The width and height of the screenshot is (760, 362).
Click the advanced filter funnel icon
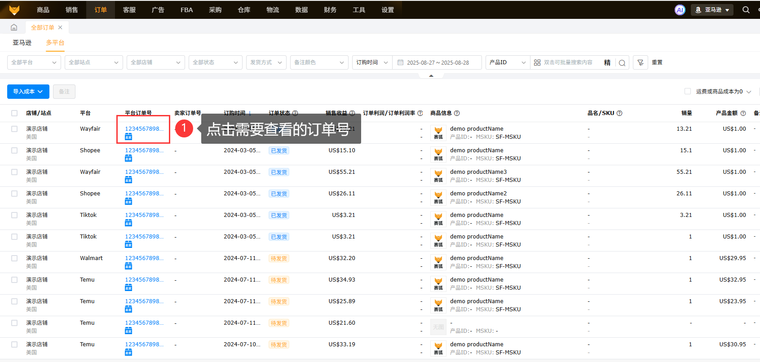641,62
